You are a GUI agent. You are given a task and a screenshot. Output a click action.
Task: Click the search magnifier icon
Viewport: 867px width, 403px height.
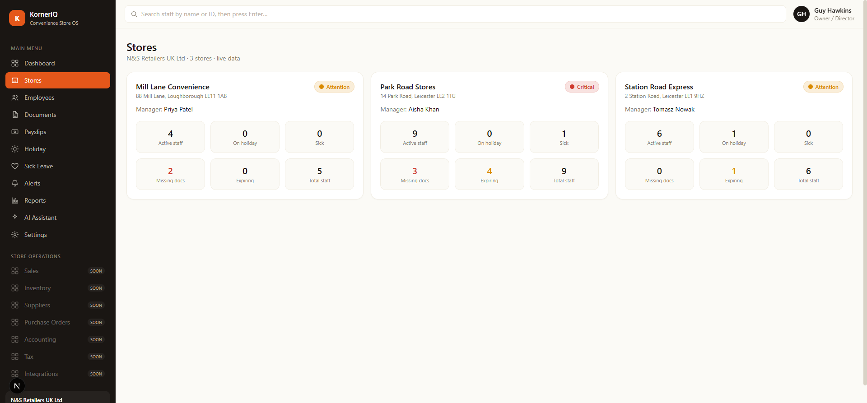tap(134, 14)
